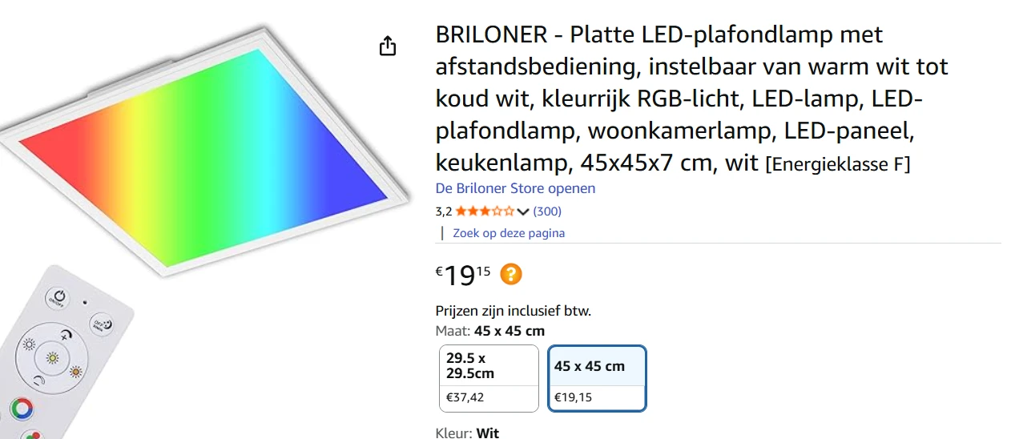Image resolution: width=1011 pixels, height=439 pixels.
Task: Open the Briloner Store link
Action: 515,188
